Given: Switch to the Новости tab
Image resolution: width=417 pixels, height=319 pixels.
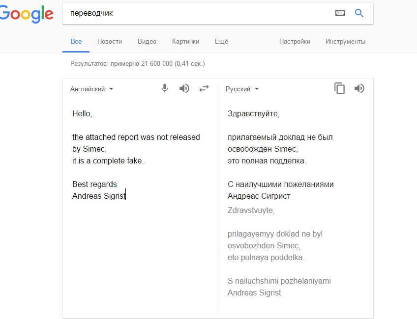Looking at the screenshot, I should [110, 42].
